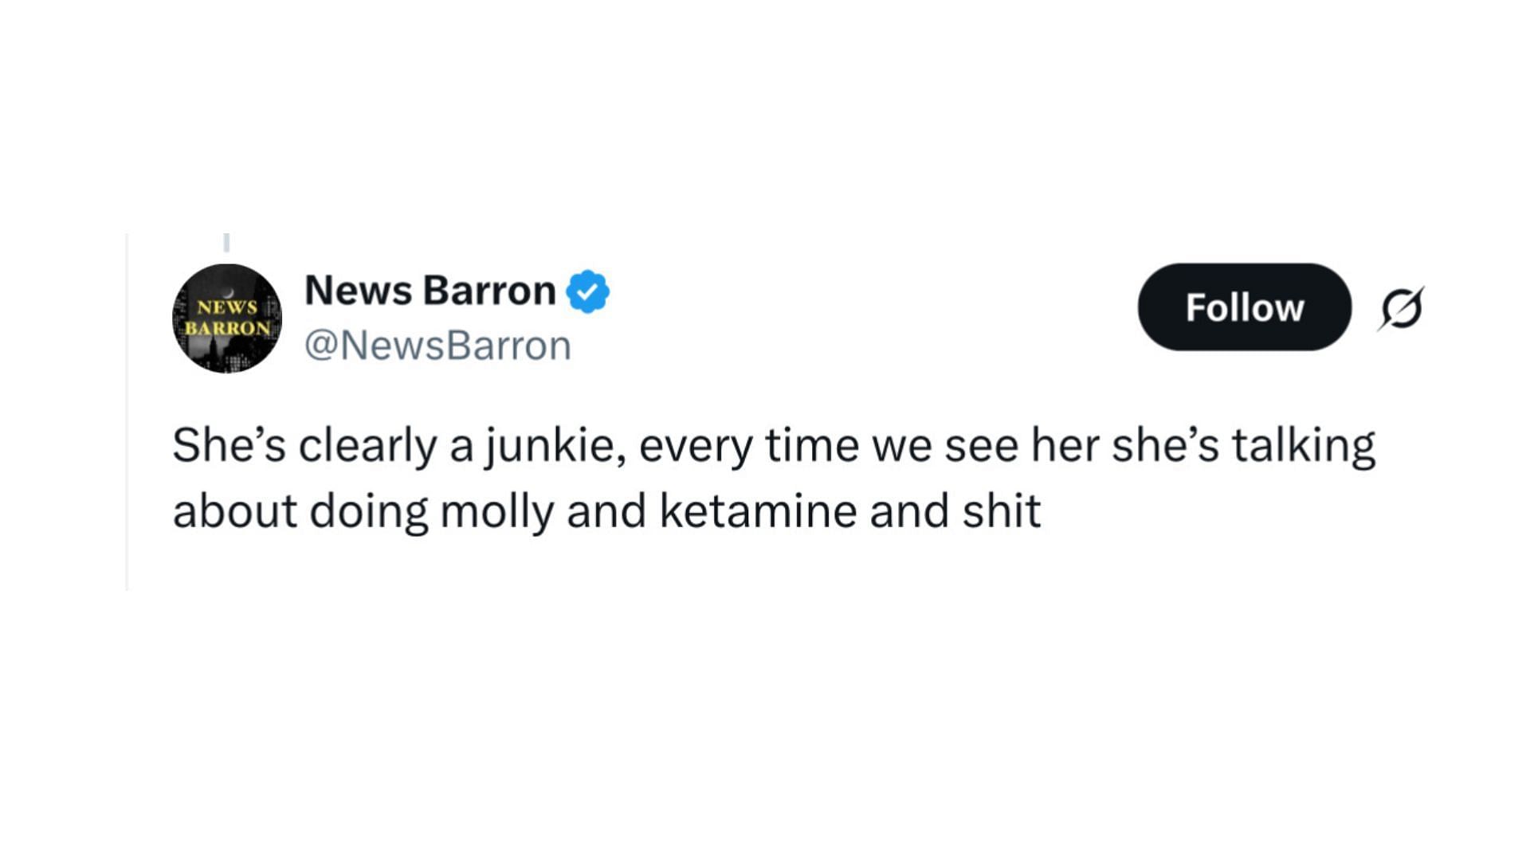Click the blue verified checkmark badge
1530x860 pixels.
pyautogui.click(x=587, y=291)
